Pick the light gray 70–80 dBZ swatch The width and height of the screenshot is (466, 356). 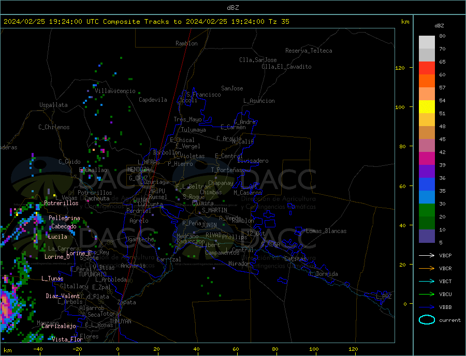click(427, 42)
